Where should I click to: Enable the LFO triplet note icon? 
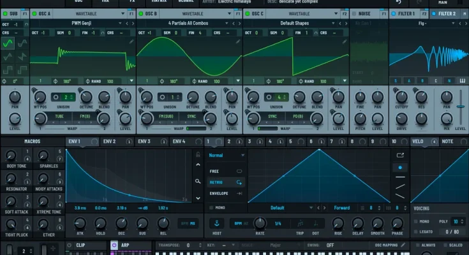point(300,223)
